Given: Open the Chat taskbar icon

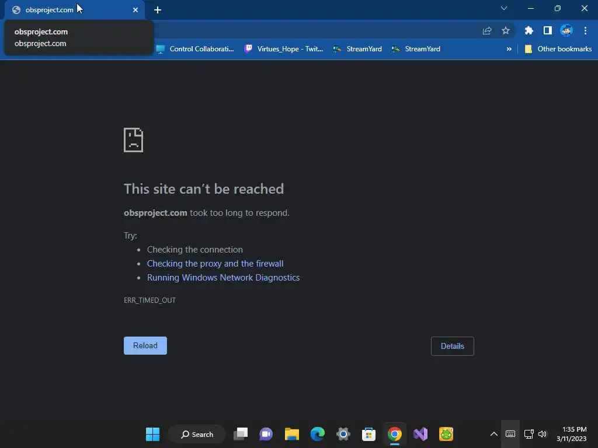Looking at the screenshot, I should click(266, 434).
